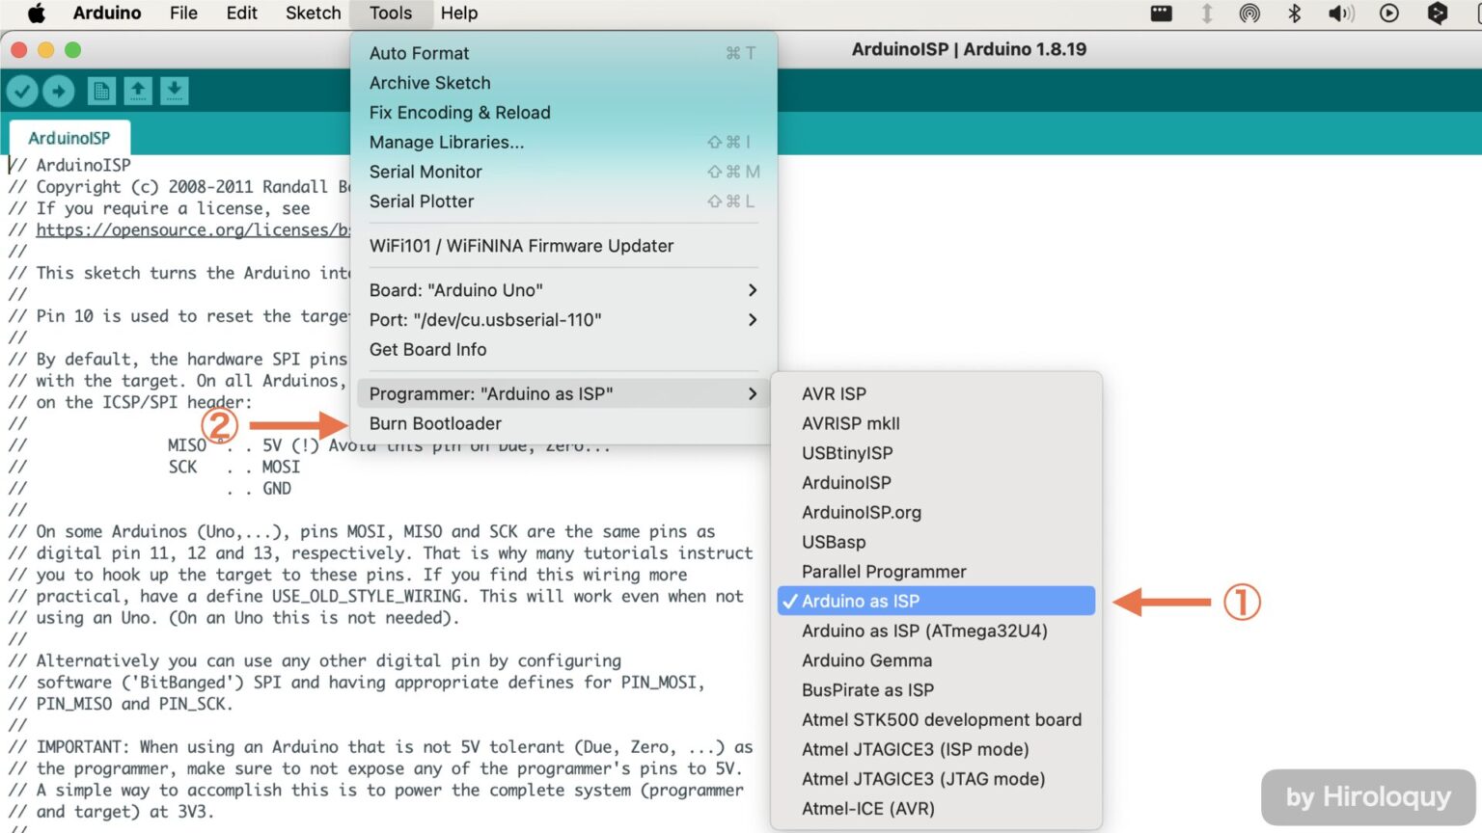Image resolution: width=1482 pixels, height=833 pixels.
Task: Click the dark rectangular status icon in the menu bar
Action: point(1162,13)
